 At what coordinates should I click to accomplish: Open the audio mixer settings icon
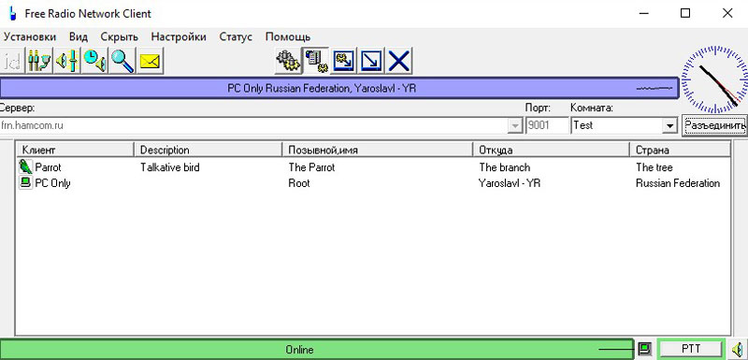(39, 61)
